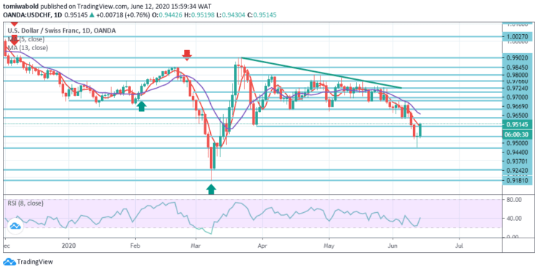
Task: Click the 0.98450 price level label
Action: (x=518, y=68)
